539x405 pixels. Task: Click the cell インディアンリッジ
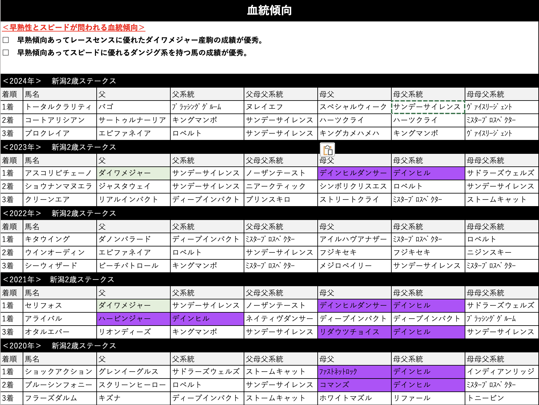[x=502, y=372]
